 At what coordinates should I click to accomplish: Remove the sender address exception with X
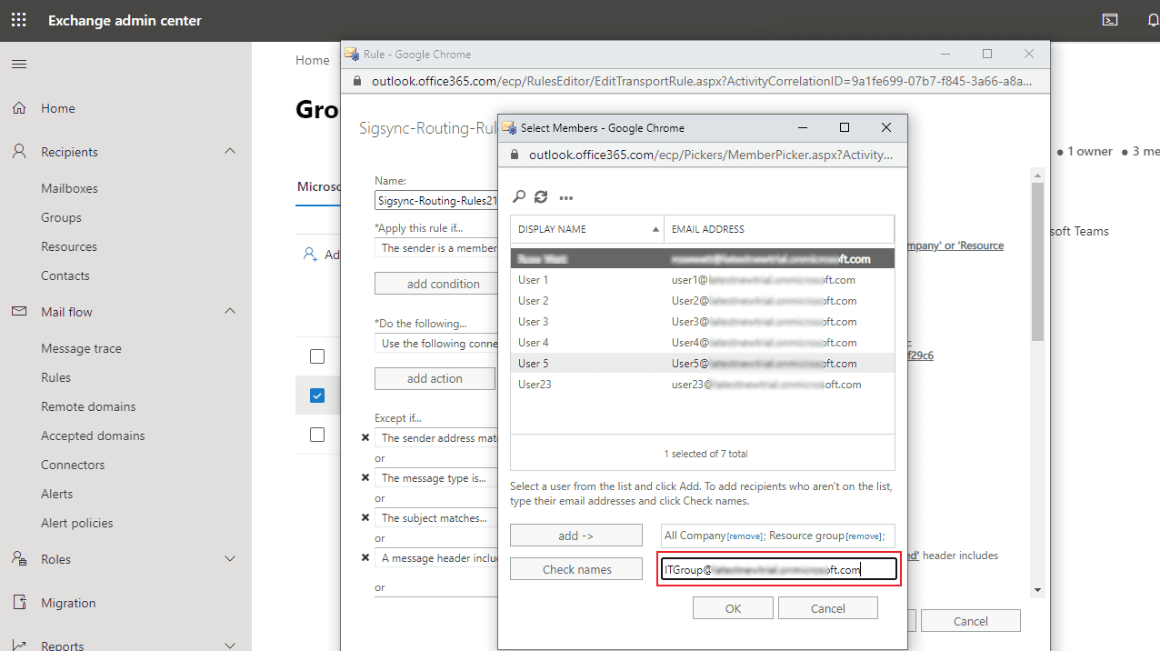click(x=365, y=438)
